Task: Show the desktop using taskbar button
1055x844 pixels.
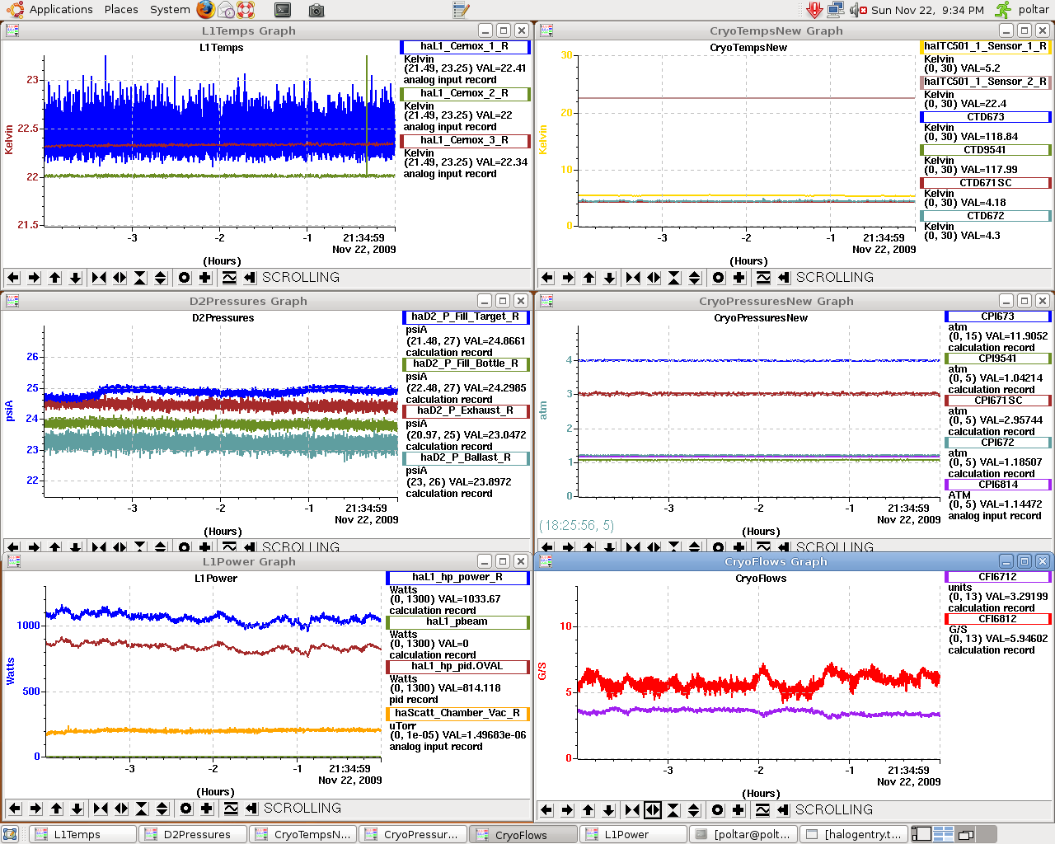Action: click(x=11, y=834)
